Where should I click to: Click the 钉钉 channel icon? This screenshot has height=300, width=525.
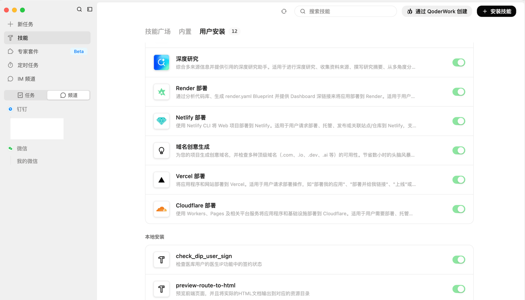coord(11,109)
